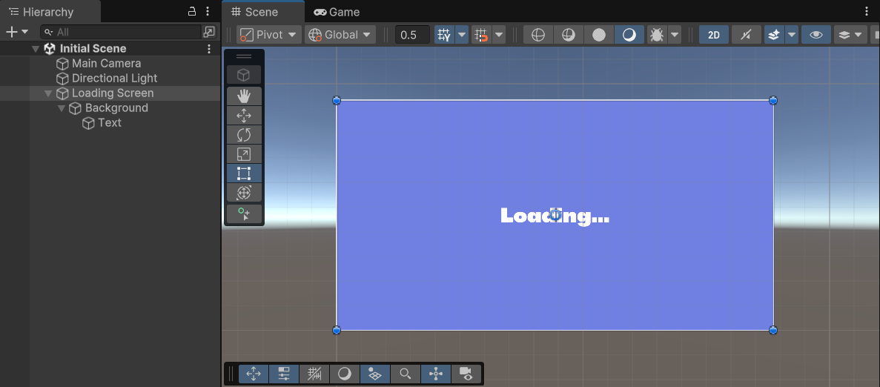Select Main Camera in hierarchy
Viewport: 880px width, 387px height.
coord(106,63)
